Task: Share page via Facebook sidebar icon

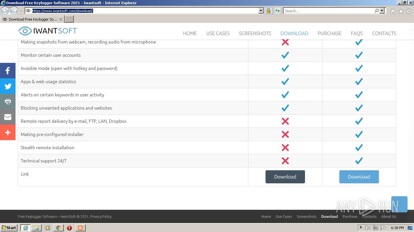Action: [x=8, y=71]
